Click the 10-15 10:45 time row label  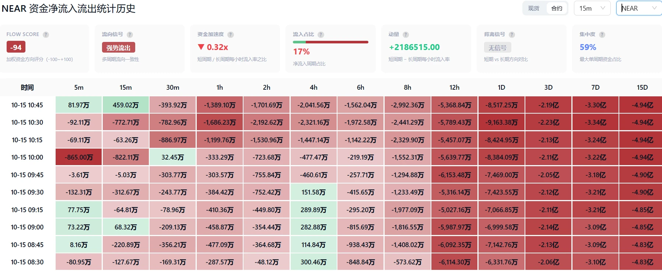(x=27, y=105)
